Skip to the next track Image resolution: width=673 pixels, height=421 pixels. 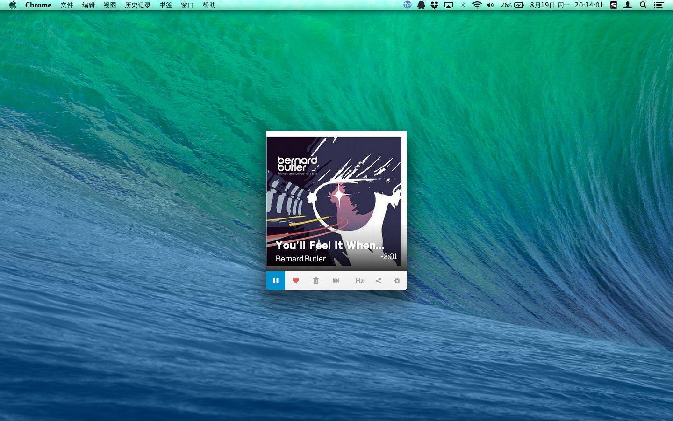tap(336, 281)
